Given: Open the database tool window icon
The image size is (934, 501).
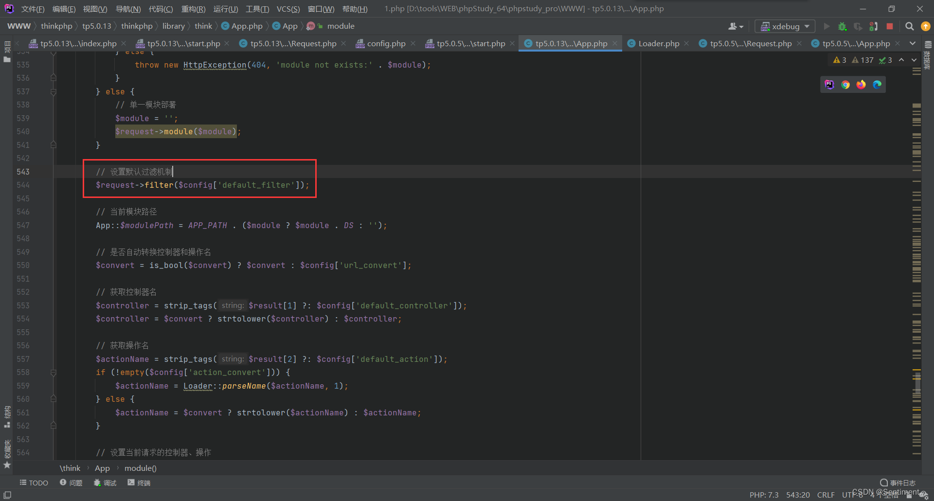Looking at the screenshot, I should 928,44.
